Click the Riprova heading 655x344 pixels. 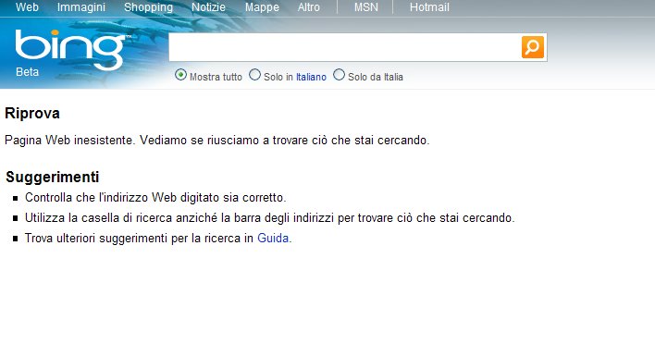[x=32, y=113]
